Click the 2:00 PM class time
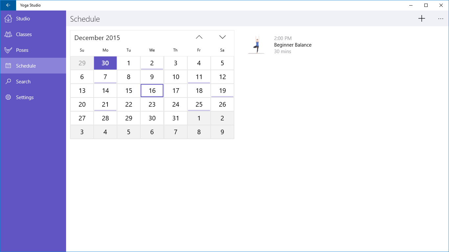This screenshot has width=449, height=252. (283, 38)
